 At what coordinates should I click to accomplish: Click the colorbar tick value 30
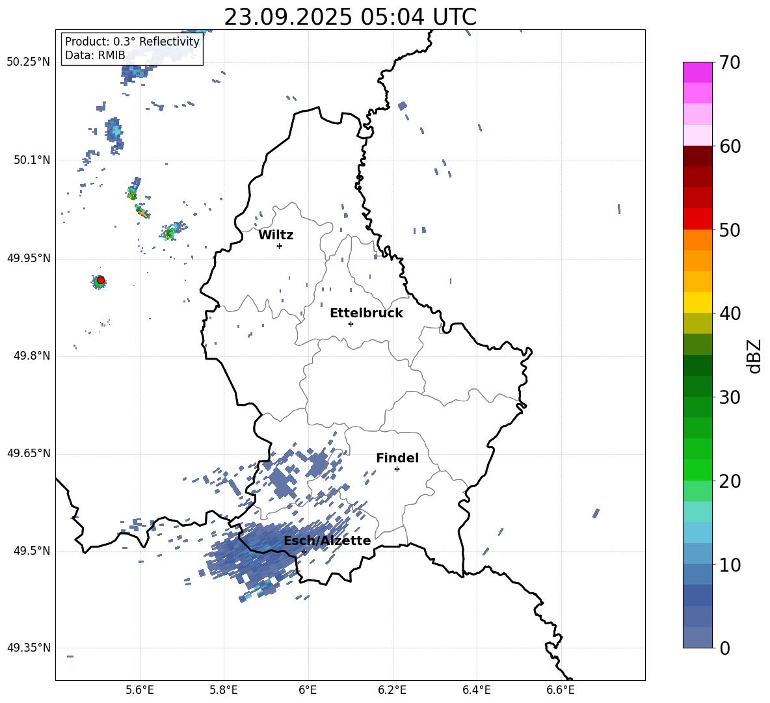(730, 397)
